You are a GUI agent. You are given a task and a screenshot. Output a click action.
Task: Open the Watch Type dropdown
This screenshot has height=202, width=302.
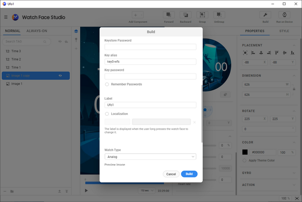tap(150, 157)
